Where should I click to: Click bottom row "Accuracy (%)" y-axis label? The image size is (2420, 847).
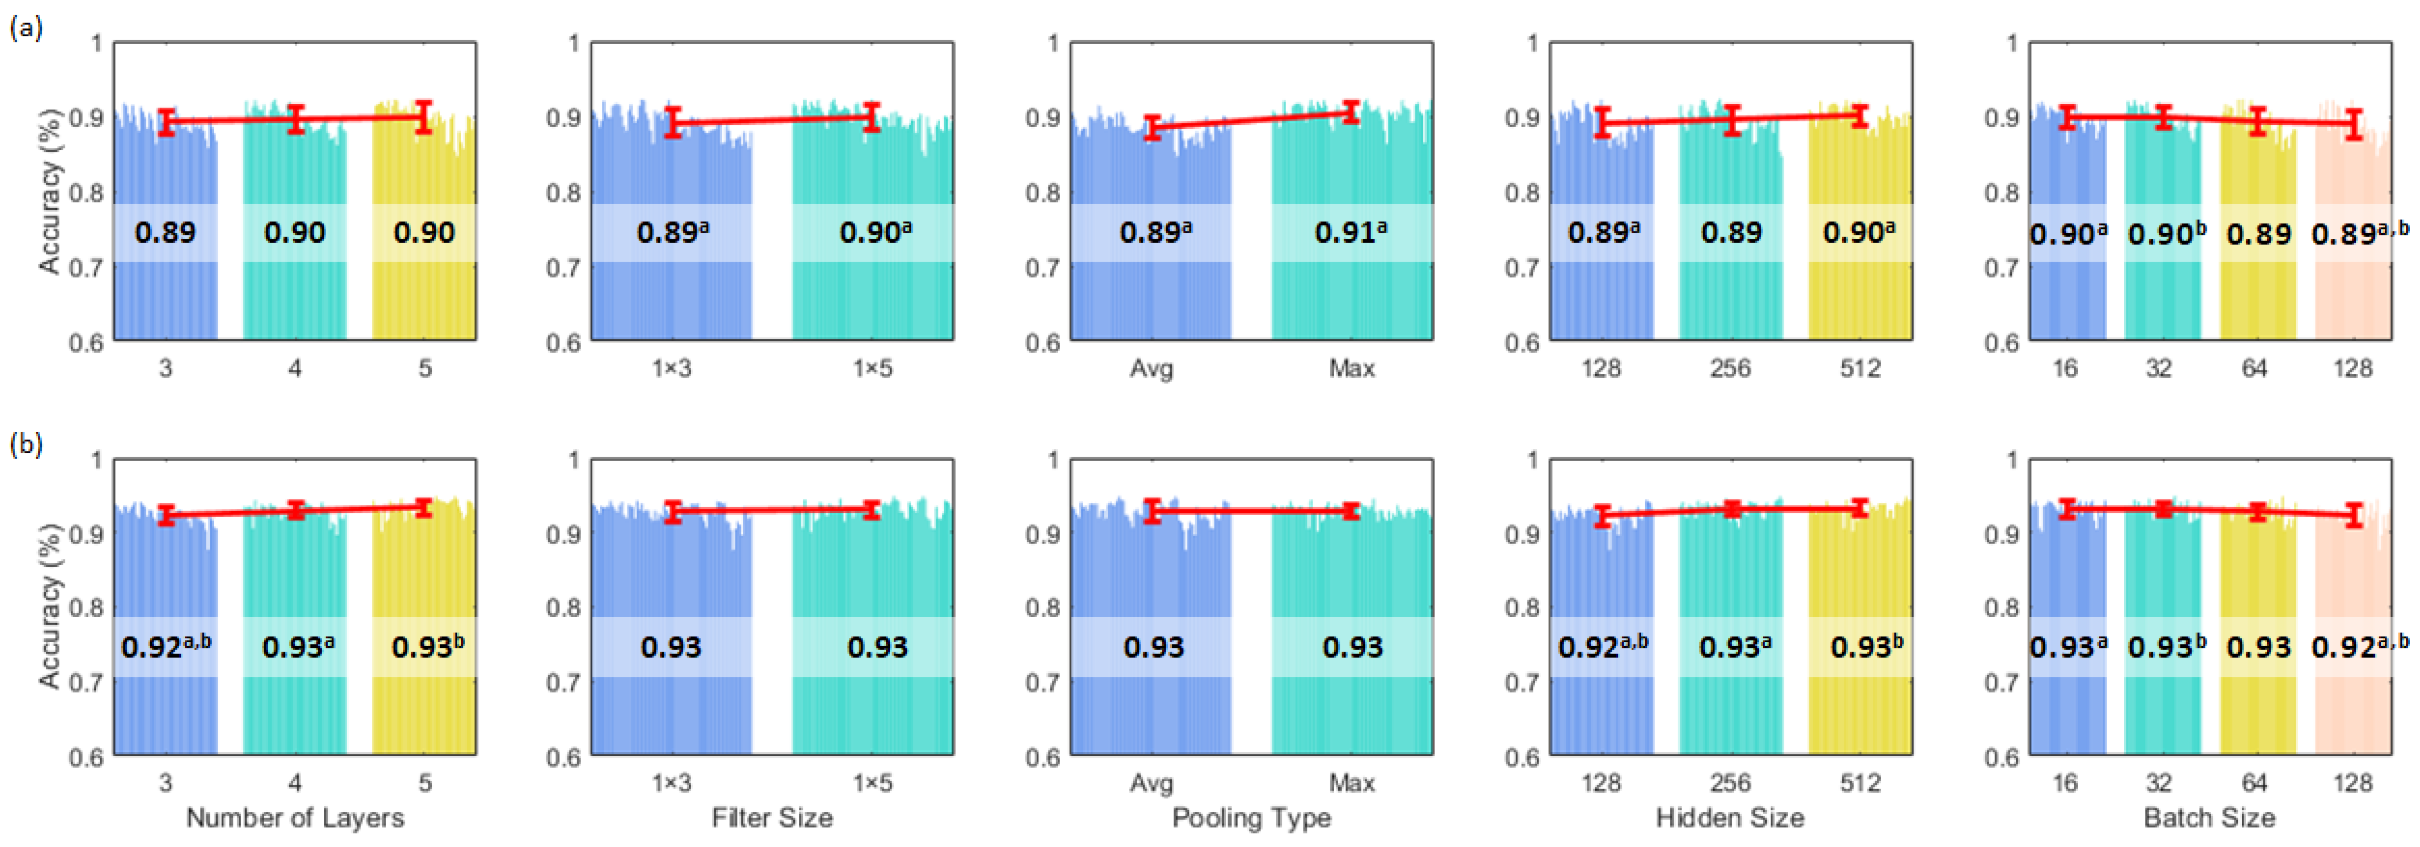click(x=51, y=605)
